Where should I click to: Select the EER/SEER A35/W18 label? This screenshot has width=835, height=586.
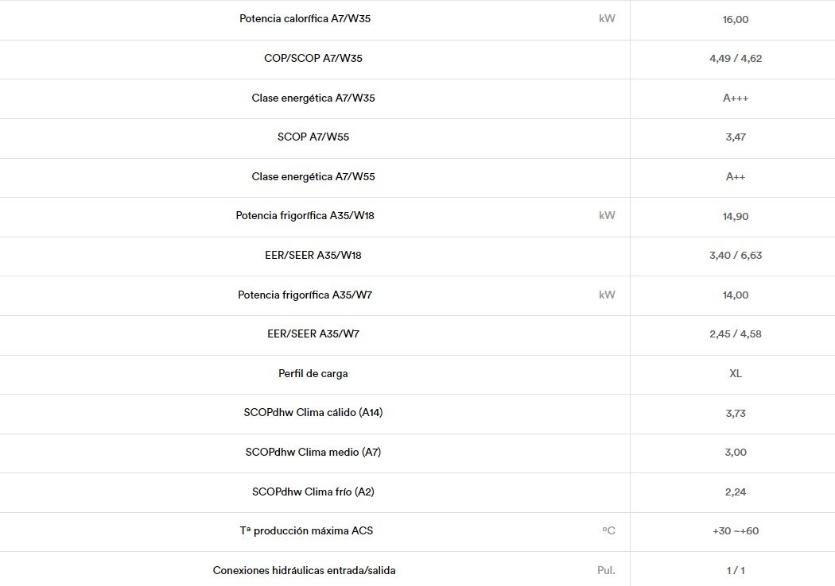[x=313, y=255]
